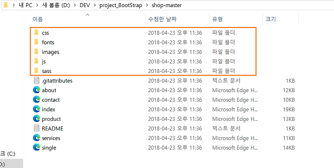Expand chevron after DEV in address bar

point(95,5)
